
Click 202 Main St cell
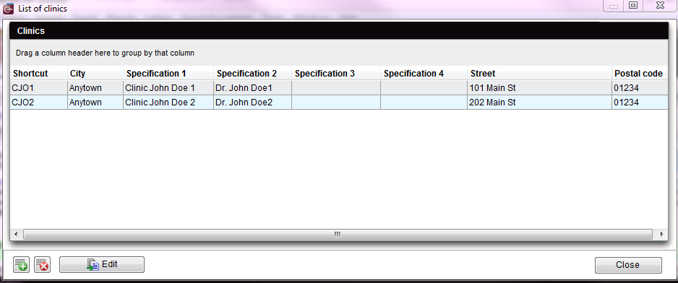(x=540, y=103)
